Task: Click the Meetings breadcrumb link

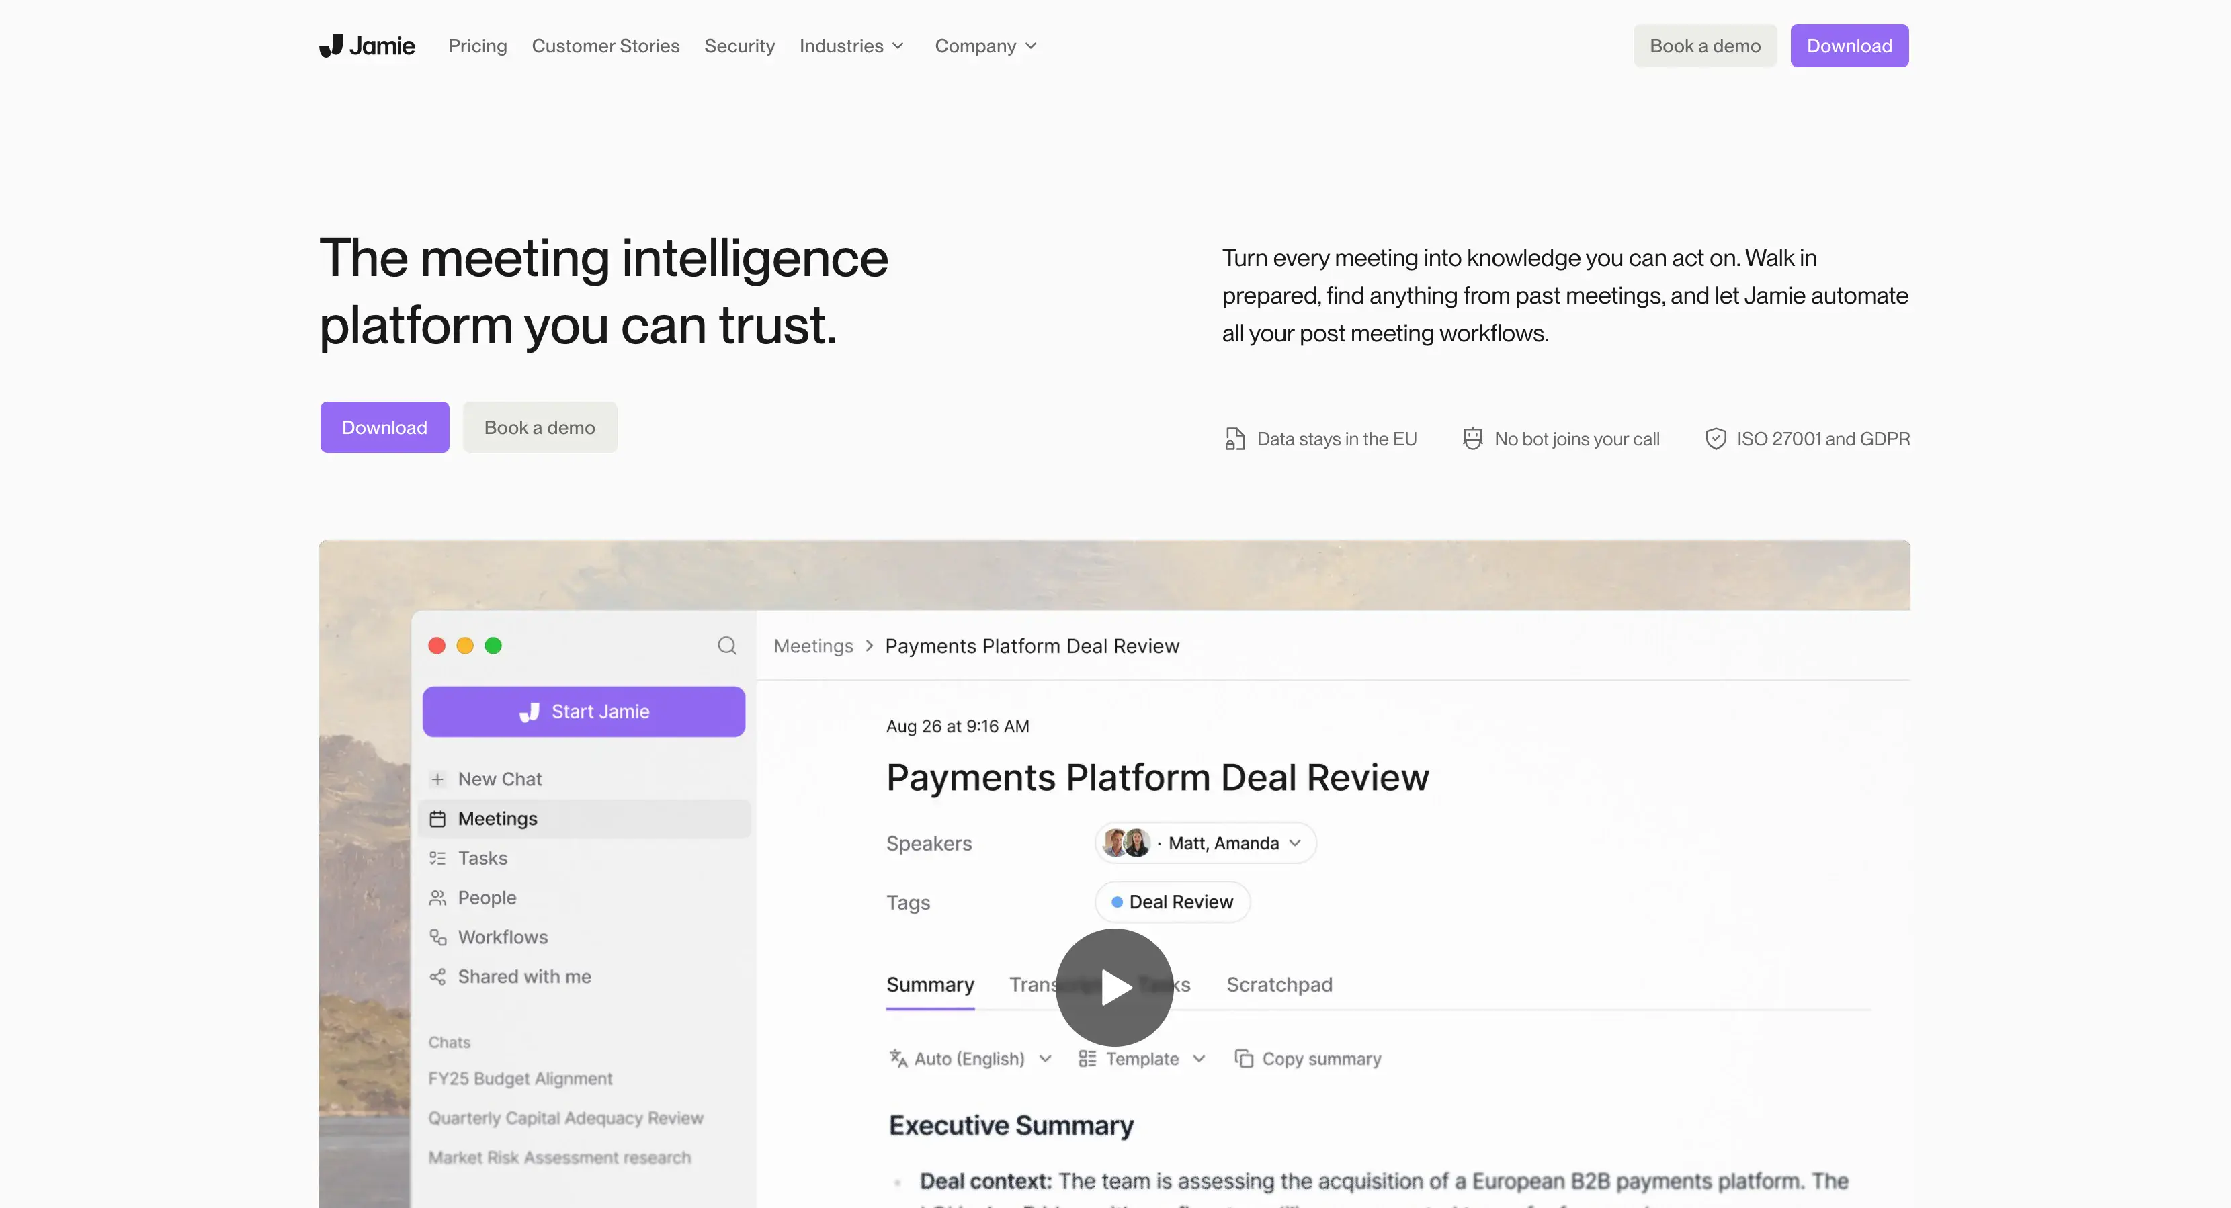Action: 813,646
